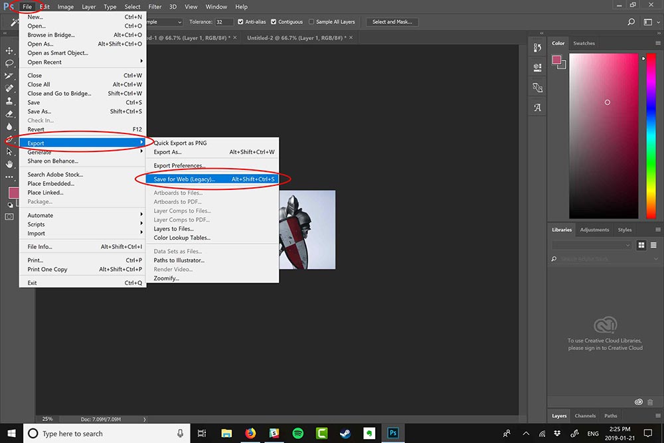Click the Windows taskbar search box
Viewport: 664px width, 443px height.
tap(107, 433)
